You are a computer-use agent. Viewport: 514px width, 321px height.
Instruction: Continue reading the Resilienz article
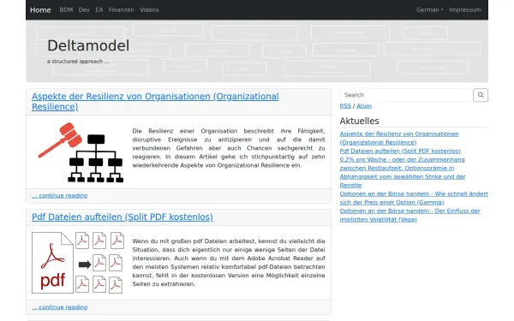60,195
